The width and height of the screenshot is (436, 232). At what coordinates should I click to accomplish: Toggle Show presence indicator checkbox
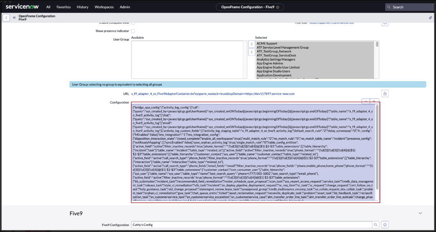tap(133, 31)
